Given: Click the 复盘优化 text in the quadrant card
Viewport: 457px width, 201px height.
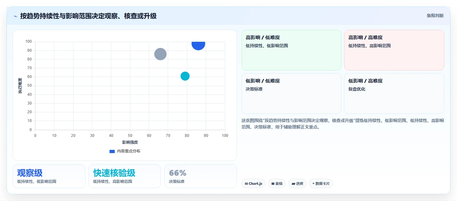Looking at the screenshot, I should click(x=357, y=89).
